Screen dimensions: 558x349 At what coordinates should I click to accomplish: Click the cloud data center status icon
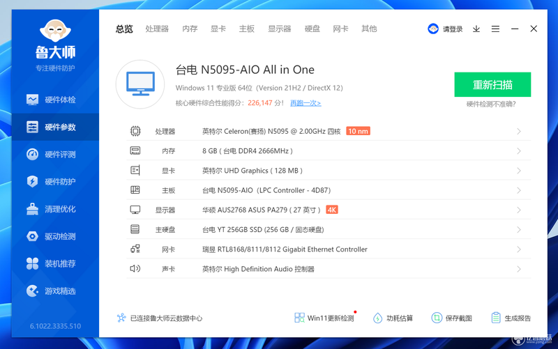[x=121, y=318]
